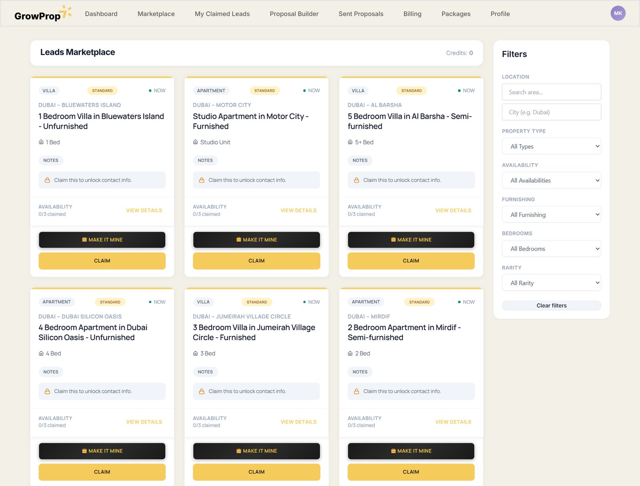
Task: Open the MK user avatar menu
Action: (618, 13)
